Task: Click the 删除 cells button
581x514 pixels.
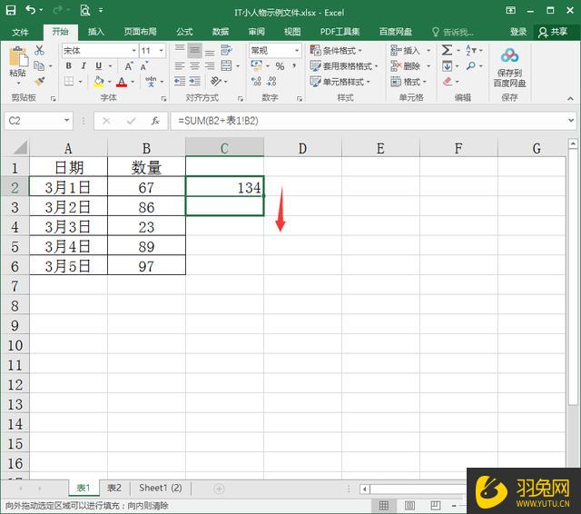Action: point(406,66)
